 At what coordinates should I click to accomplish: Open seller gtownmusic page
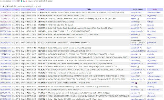coord(151,43)
